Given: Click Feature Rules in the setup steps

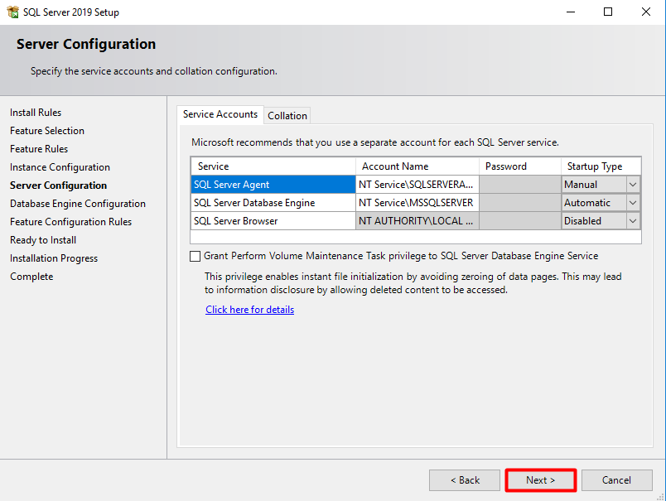Looking at the screenshot, I should 39,149.
